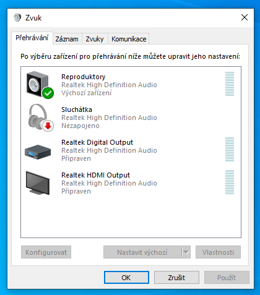
Task: Click the Použít button
Action: (x=227, y=278)
